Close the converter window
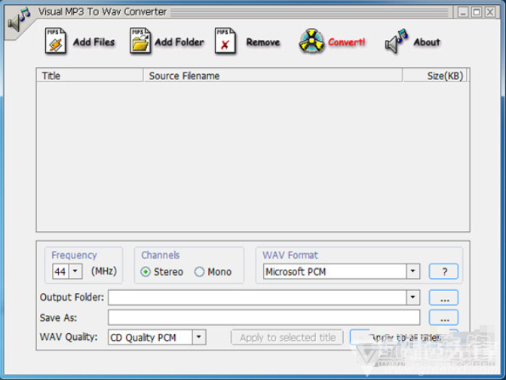This screenshot has height=380, width=506. pyautogui.click(x=490, y=12)
